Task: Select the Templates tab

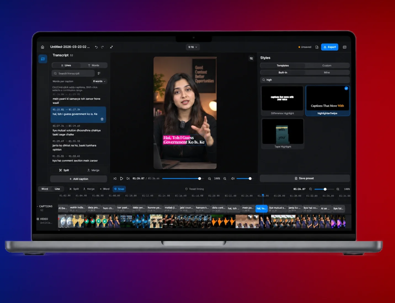Action: click(x=283, y=66)
